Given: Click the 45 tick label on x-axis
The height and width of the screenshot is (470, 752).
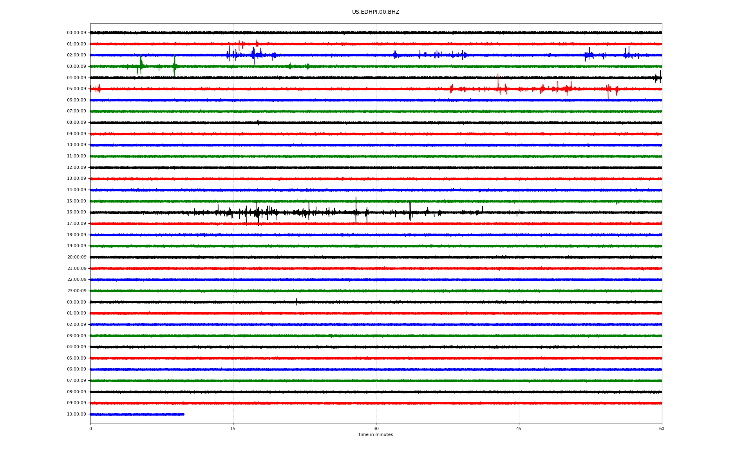Looking at the screenshot, I should click(519, 428).
